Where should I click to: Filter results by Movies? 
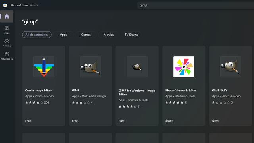(x=109, y=35)
